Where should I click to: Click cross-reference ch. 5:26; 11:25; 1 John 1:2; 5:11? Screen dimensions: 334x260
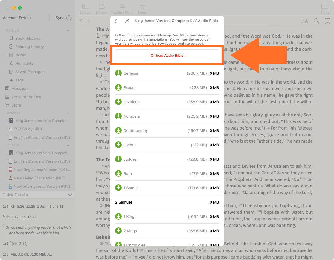(37, 207)
